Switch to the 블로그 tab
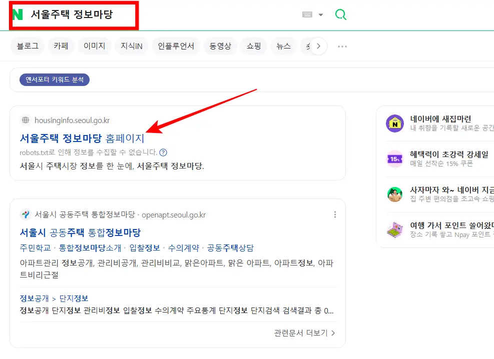Screen dimensions: 494x359 (28, 46)
